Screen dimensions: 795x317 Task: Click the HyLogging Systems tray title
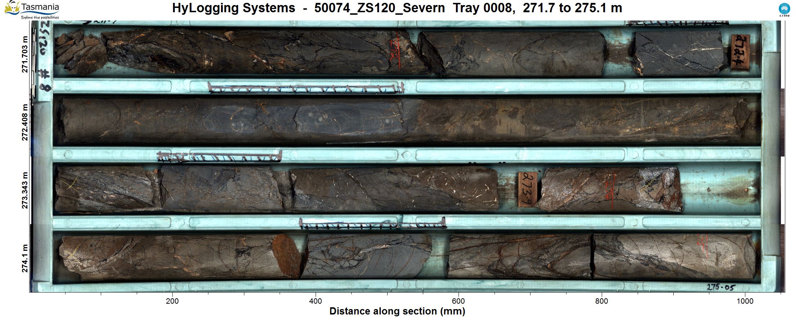(397, 8)
